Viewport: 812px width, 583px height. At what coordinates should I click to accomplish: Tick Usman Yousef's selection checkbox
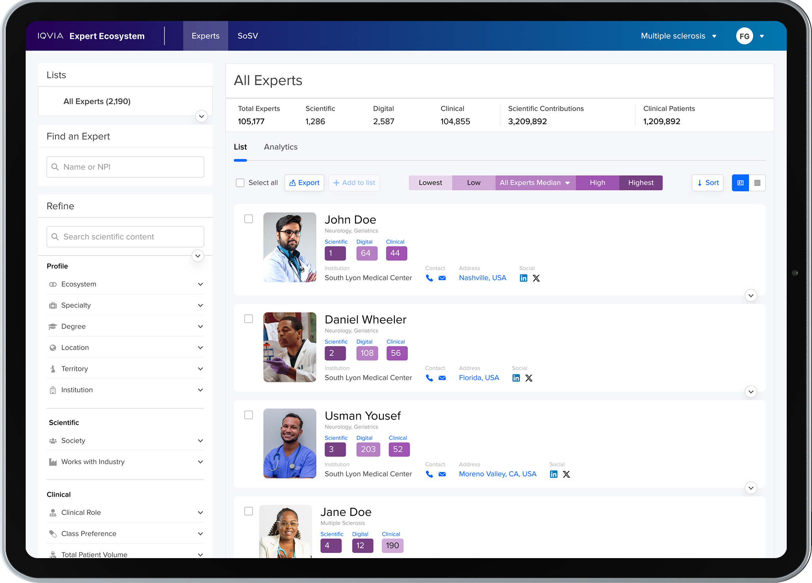249,415
